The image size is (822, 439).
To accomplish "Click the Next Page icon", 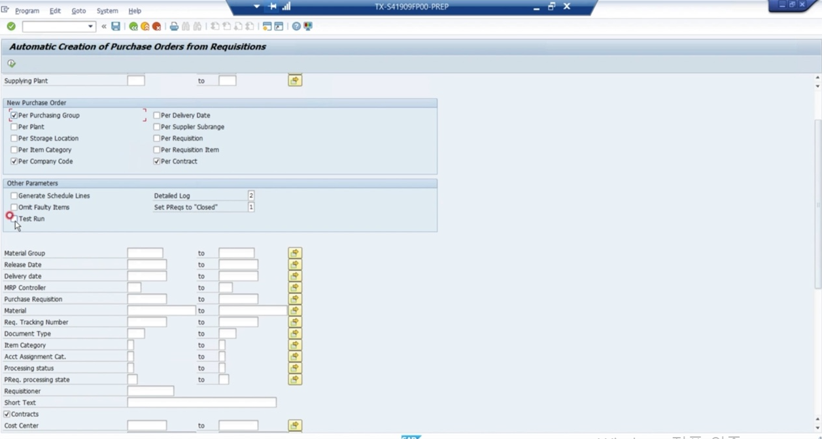I will click(x=238, y=26).
